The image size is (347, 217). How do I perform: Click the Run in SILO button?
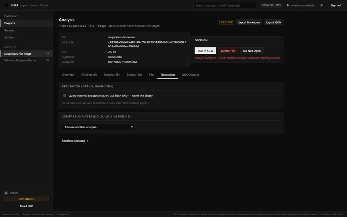pyautogui.click(x=205, y=51)
